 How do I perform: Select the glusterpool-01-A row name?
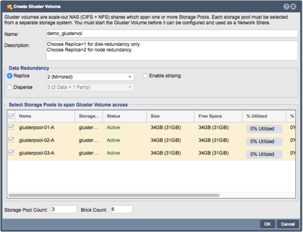[36, 128]
